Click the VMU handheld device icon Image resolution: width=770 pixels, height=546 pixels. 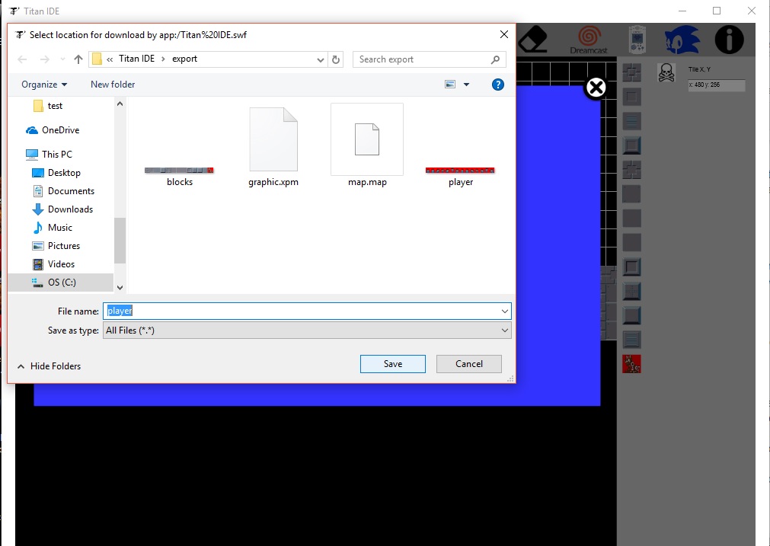tap(637, 40)
